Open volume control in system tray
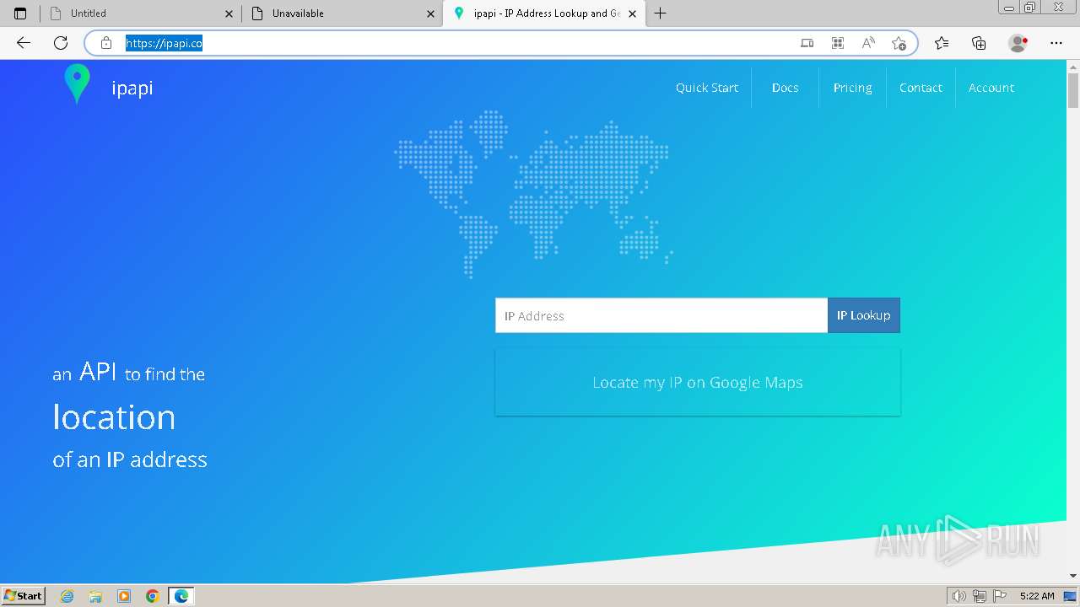This screenshot has height=607, width=1080. tap(960, 596)
